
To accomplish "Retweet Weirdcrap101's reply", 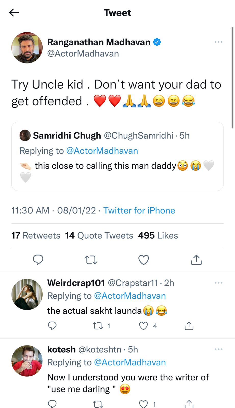I will point(98,326).
